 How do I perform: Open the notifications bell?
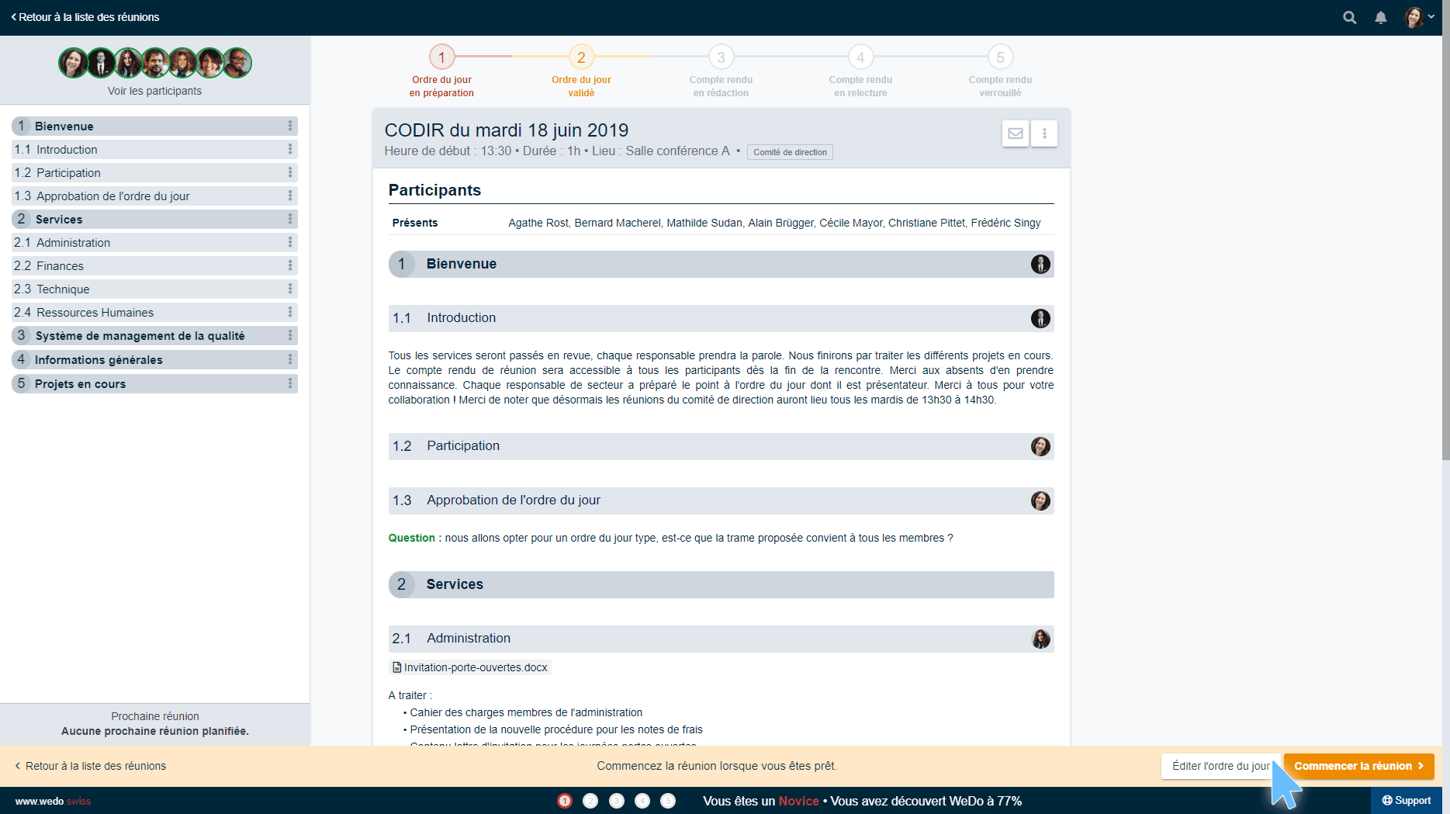click(1381, 17)
